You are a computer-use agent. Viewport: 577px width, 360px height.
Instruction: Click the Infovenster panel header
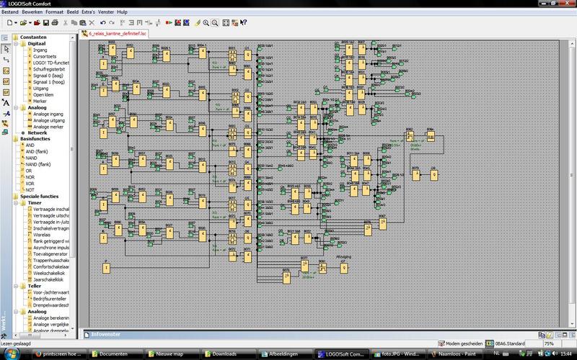pyautogui.click(x=107, y=336)
